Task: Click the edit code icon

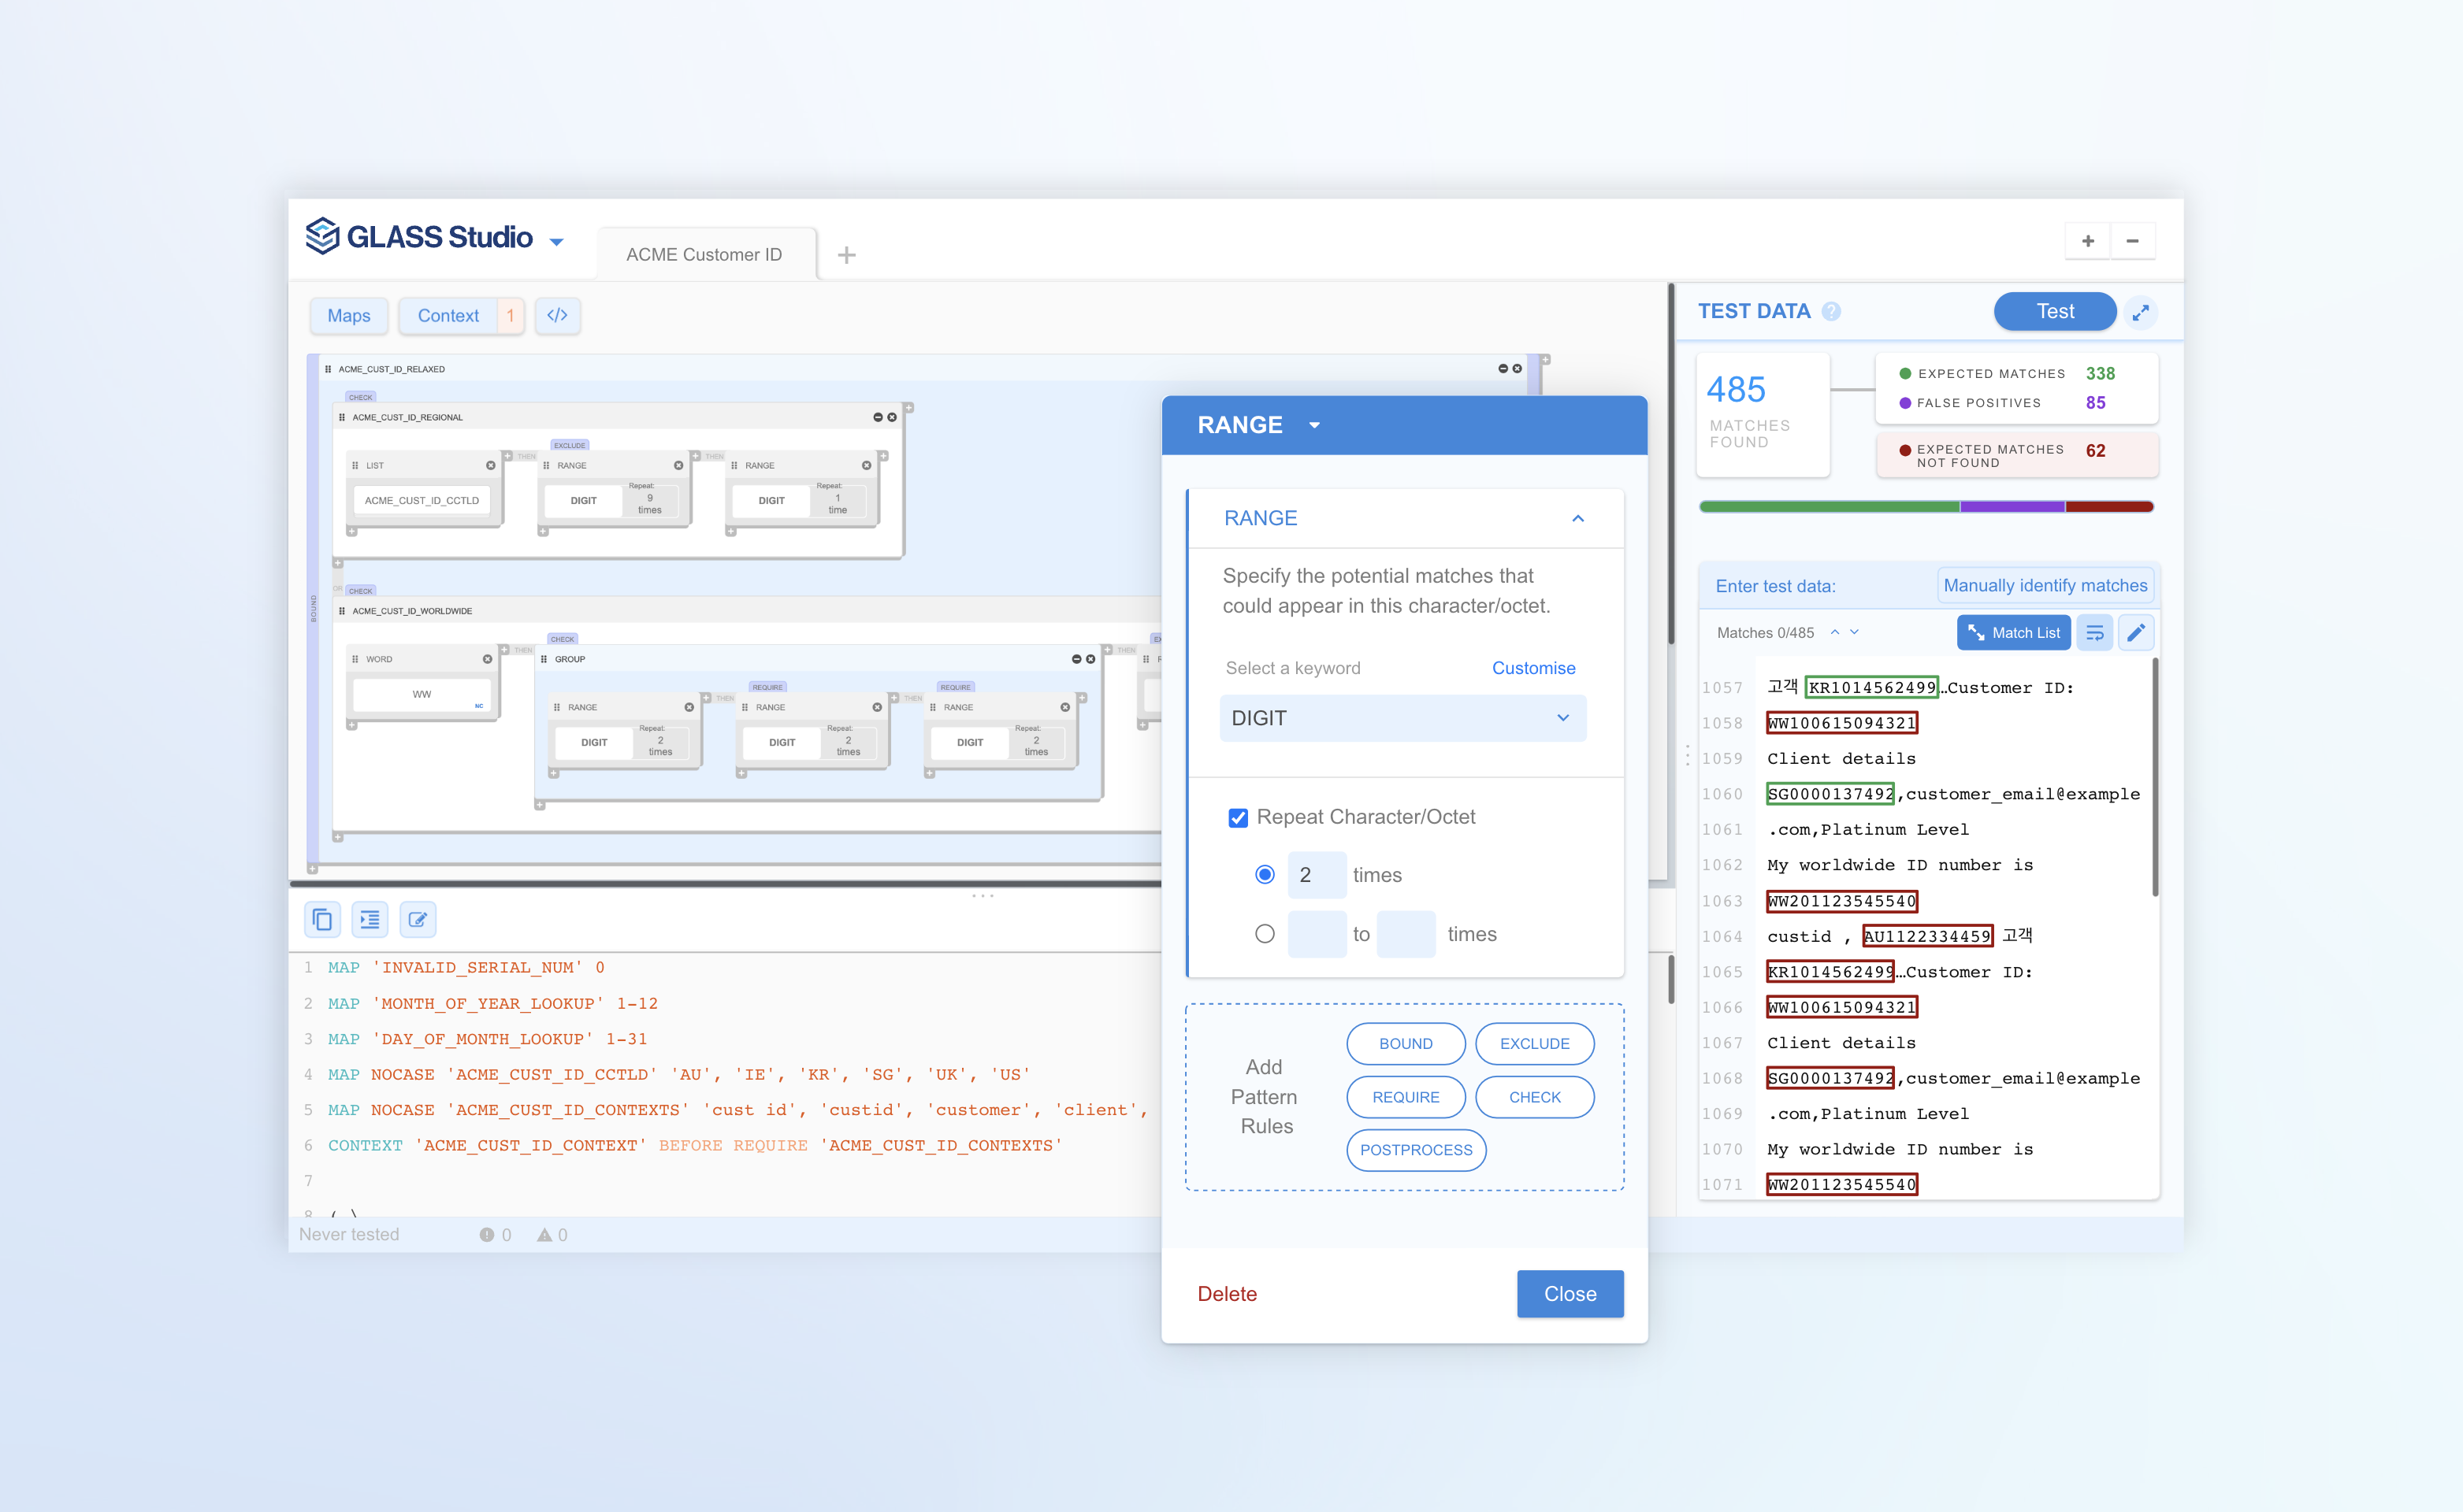Action: [x=418, y=919]
